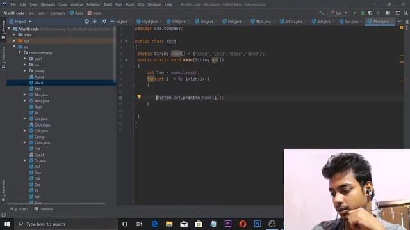Viewport: 410px width, 230px height.
Task: Expand the .idea folder
Action: click(14, 34)
